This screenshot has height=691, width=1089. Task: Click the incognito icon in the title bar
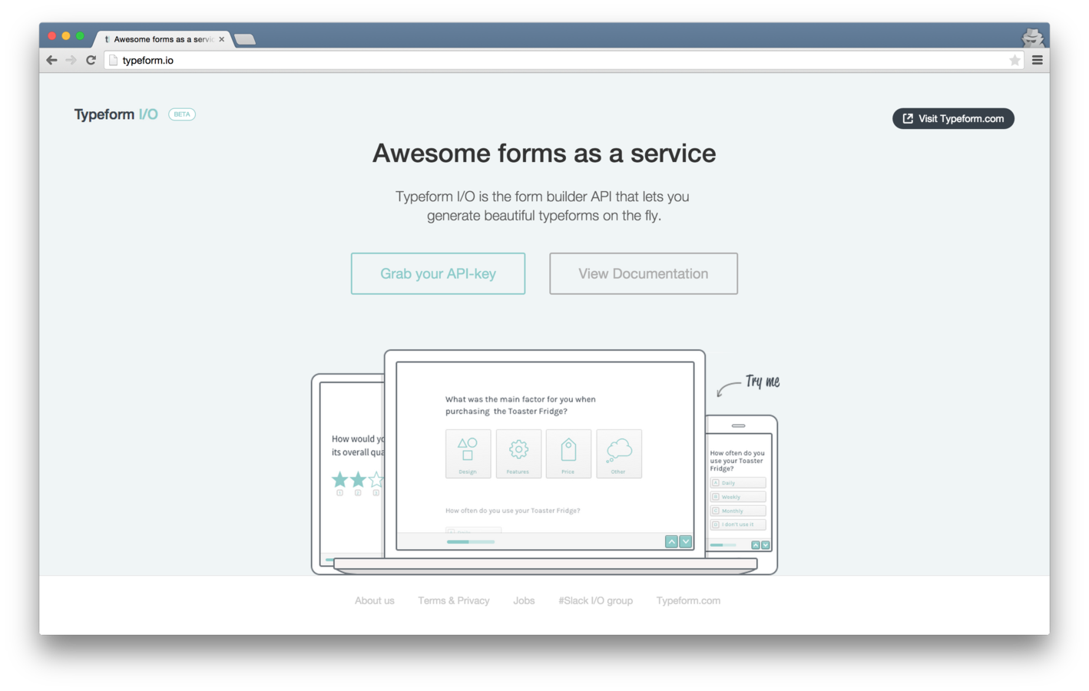(1032, 36)
